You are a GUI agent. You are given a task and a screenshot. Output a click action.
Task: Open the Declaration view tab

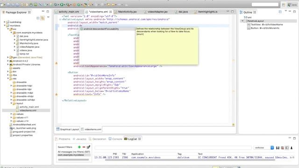[x=98, y=139]
